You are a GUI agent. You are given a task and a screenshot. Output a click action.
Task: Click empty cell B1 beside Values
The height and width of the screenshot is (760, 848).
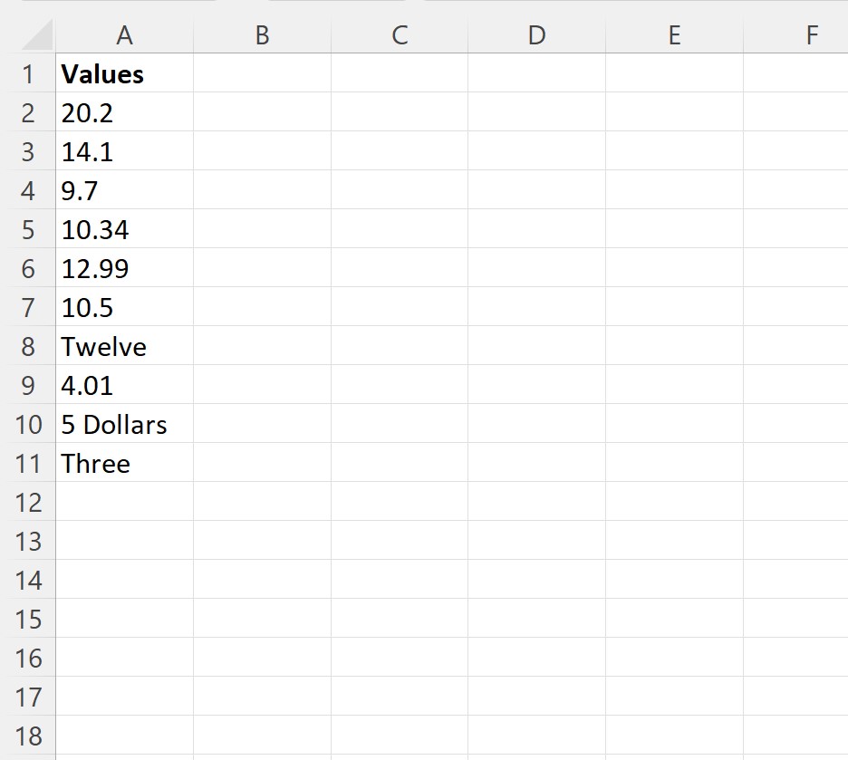pyautogui.click(x=263, y=73)
